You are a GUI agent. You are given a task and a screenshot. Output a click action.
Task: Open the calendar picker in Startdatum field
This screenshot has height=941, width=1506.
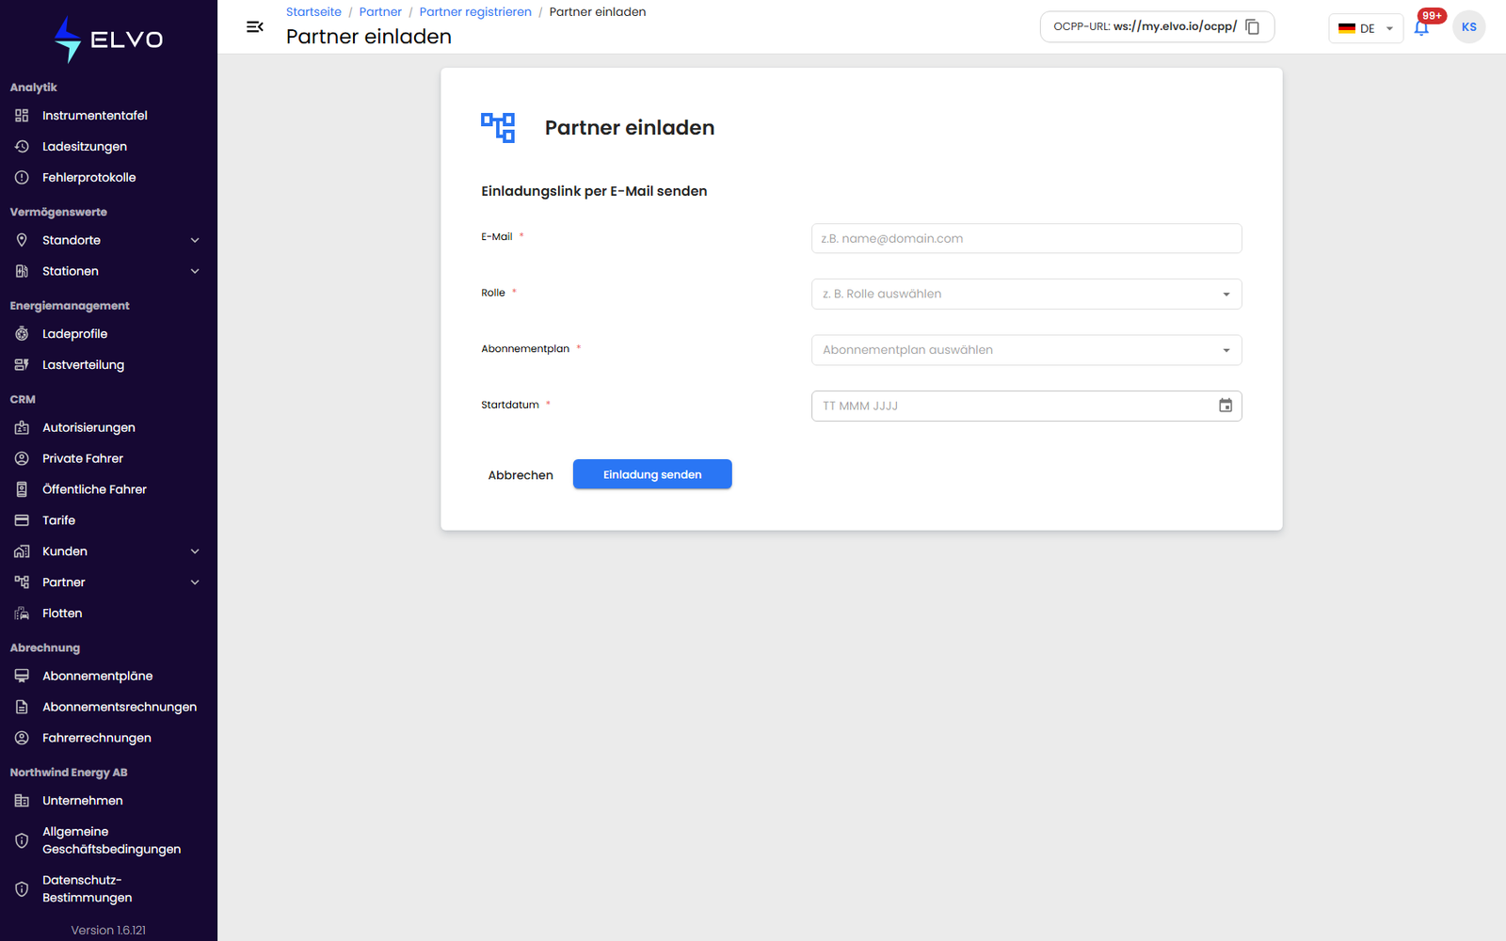tap(1226, 406)
